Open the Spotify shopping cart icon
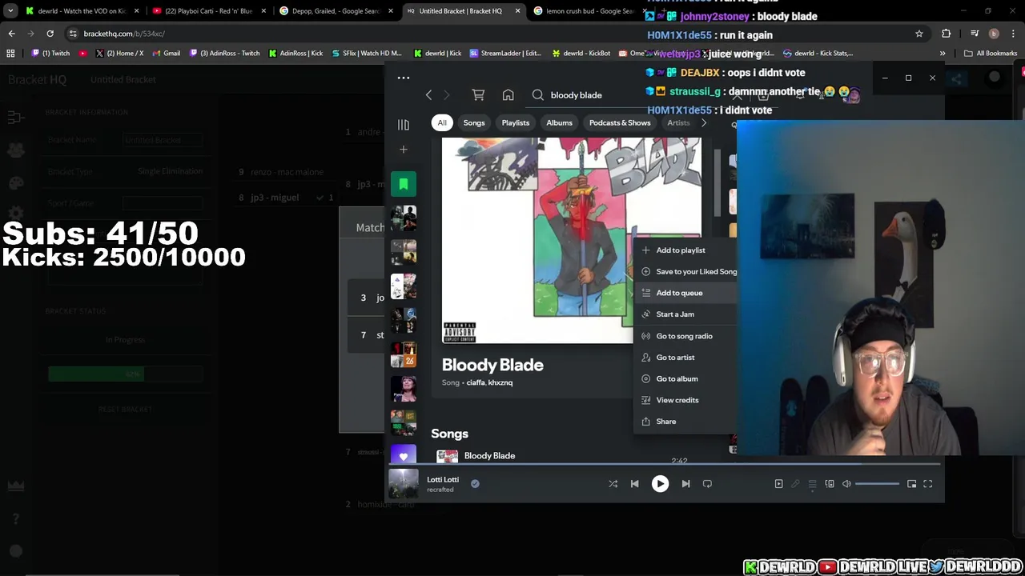The height and width of the screenshot is (576, 1025). coord(478,95)
